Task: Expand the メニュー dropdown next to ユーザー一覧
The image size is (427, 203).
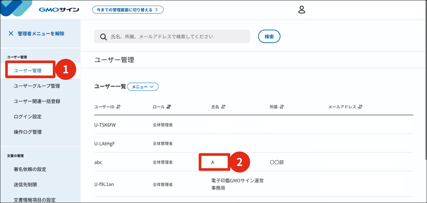Action: pyautogui.click(x=143, y=87)
